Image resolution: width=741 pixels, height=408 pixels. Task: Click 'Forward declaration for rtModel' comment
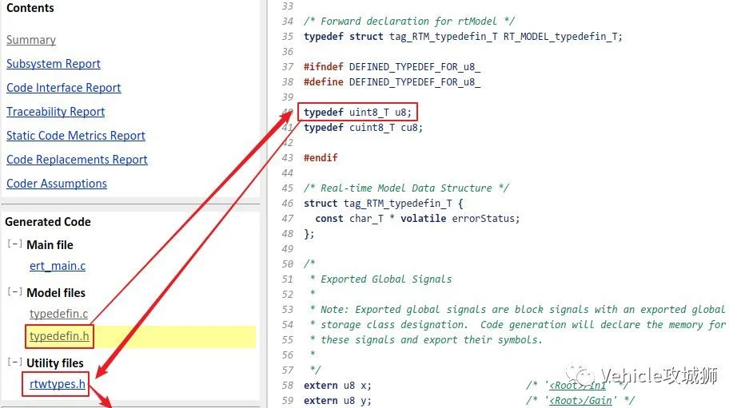click(409, 22)
